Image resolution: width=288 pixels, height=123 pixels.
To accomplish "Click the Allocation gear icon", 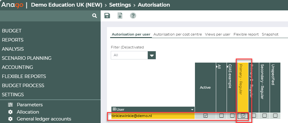I will 10,112.
